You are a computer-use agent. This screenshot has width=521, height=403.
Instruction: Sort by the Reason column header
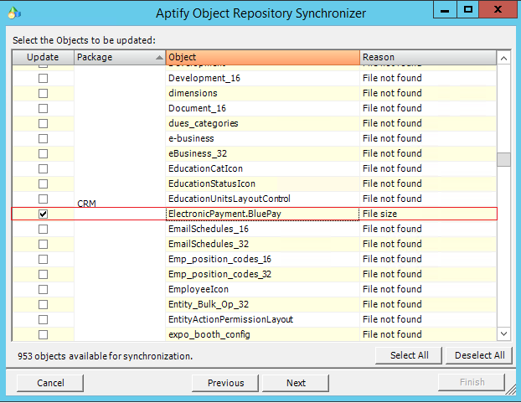pyautogui.click(x=428, y=57)
